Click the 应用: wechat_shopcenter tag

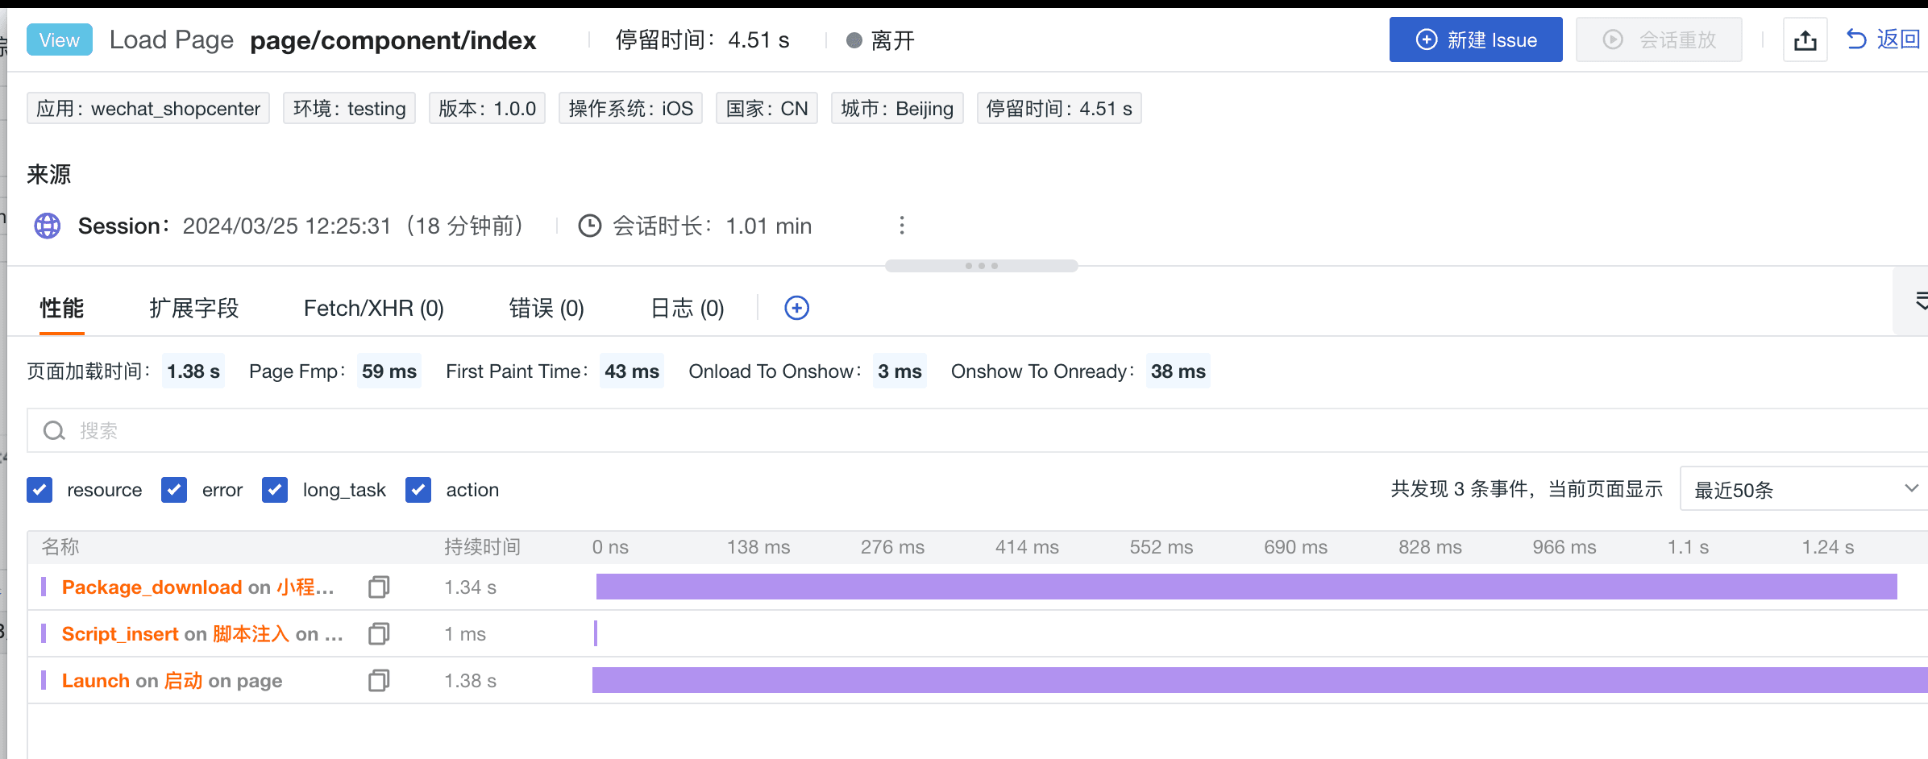pos(148,109)
